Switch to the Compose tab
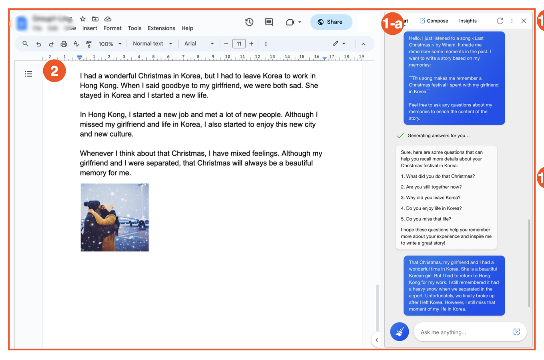The height and width of the screenshot is (360, 544). coord(434,21)
